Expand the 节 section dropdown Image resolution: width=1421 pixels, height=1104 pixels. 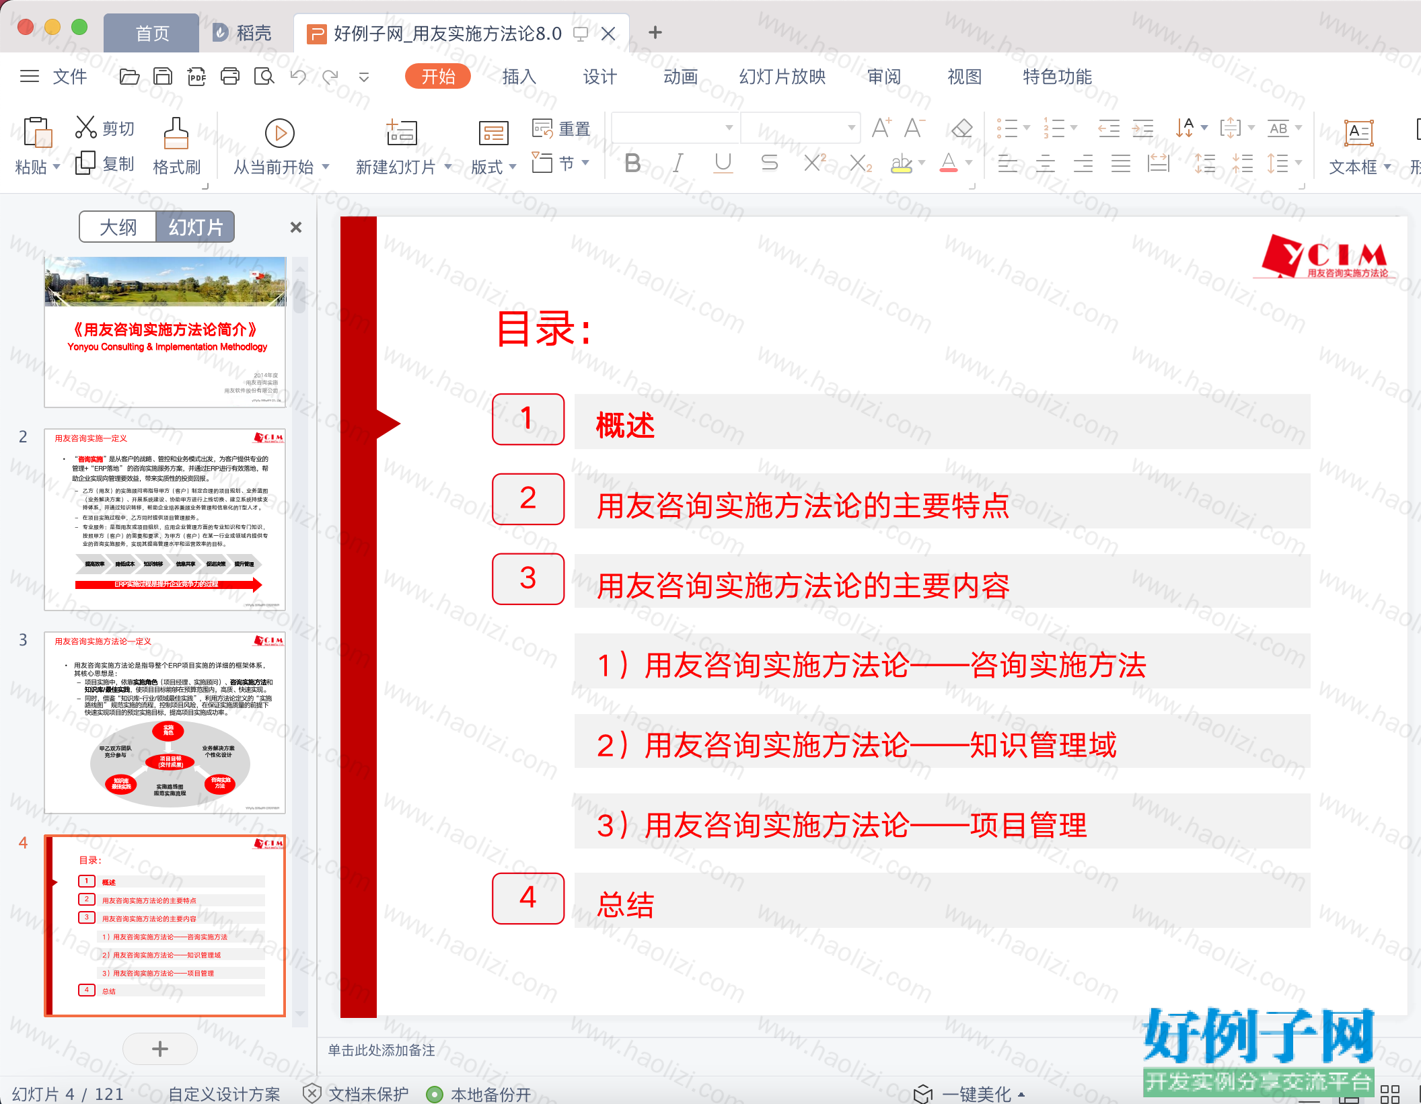coord(585,163)
